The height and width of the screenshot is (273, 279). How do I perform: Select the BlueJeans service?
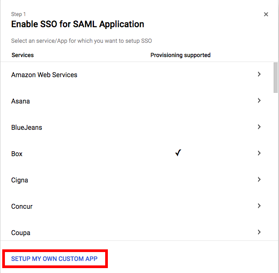tap(26, 128)
